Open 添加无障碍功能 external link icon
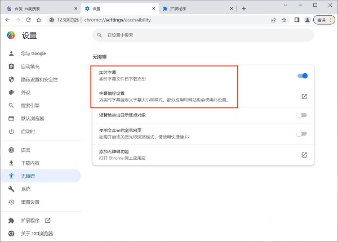The width and height of the screenshot is (338, 242). coord(304,155)
